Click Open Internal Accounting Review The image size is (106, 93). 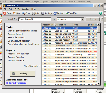(23, 44)
